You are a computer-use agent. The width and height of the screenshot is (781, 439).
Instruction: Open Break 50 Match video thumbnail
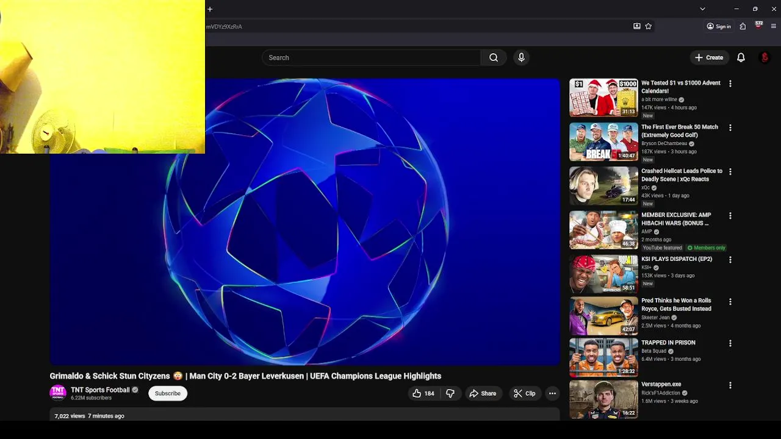point(603,141)
